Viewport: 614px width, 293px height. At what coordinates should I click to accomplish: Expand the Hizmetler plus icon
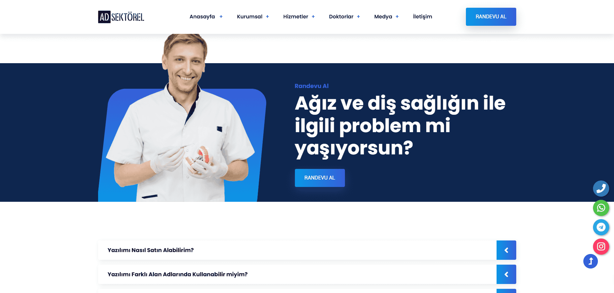(x=313, y=17)
